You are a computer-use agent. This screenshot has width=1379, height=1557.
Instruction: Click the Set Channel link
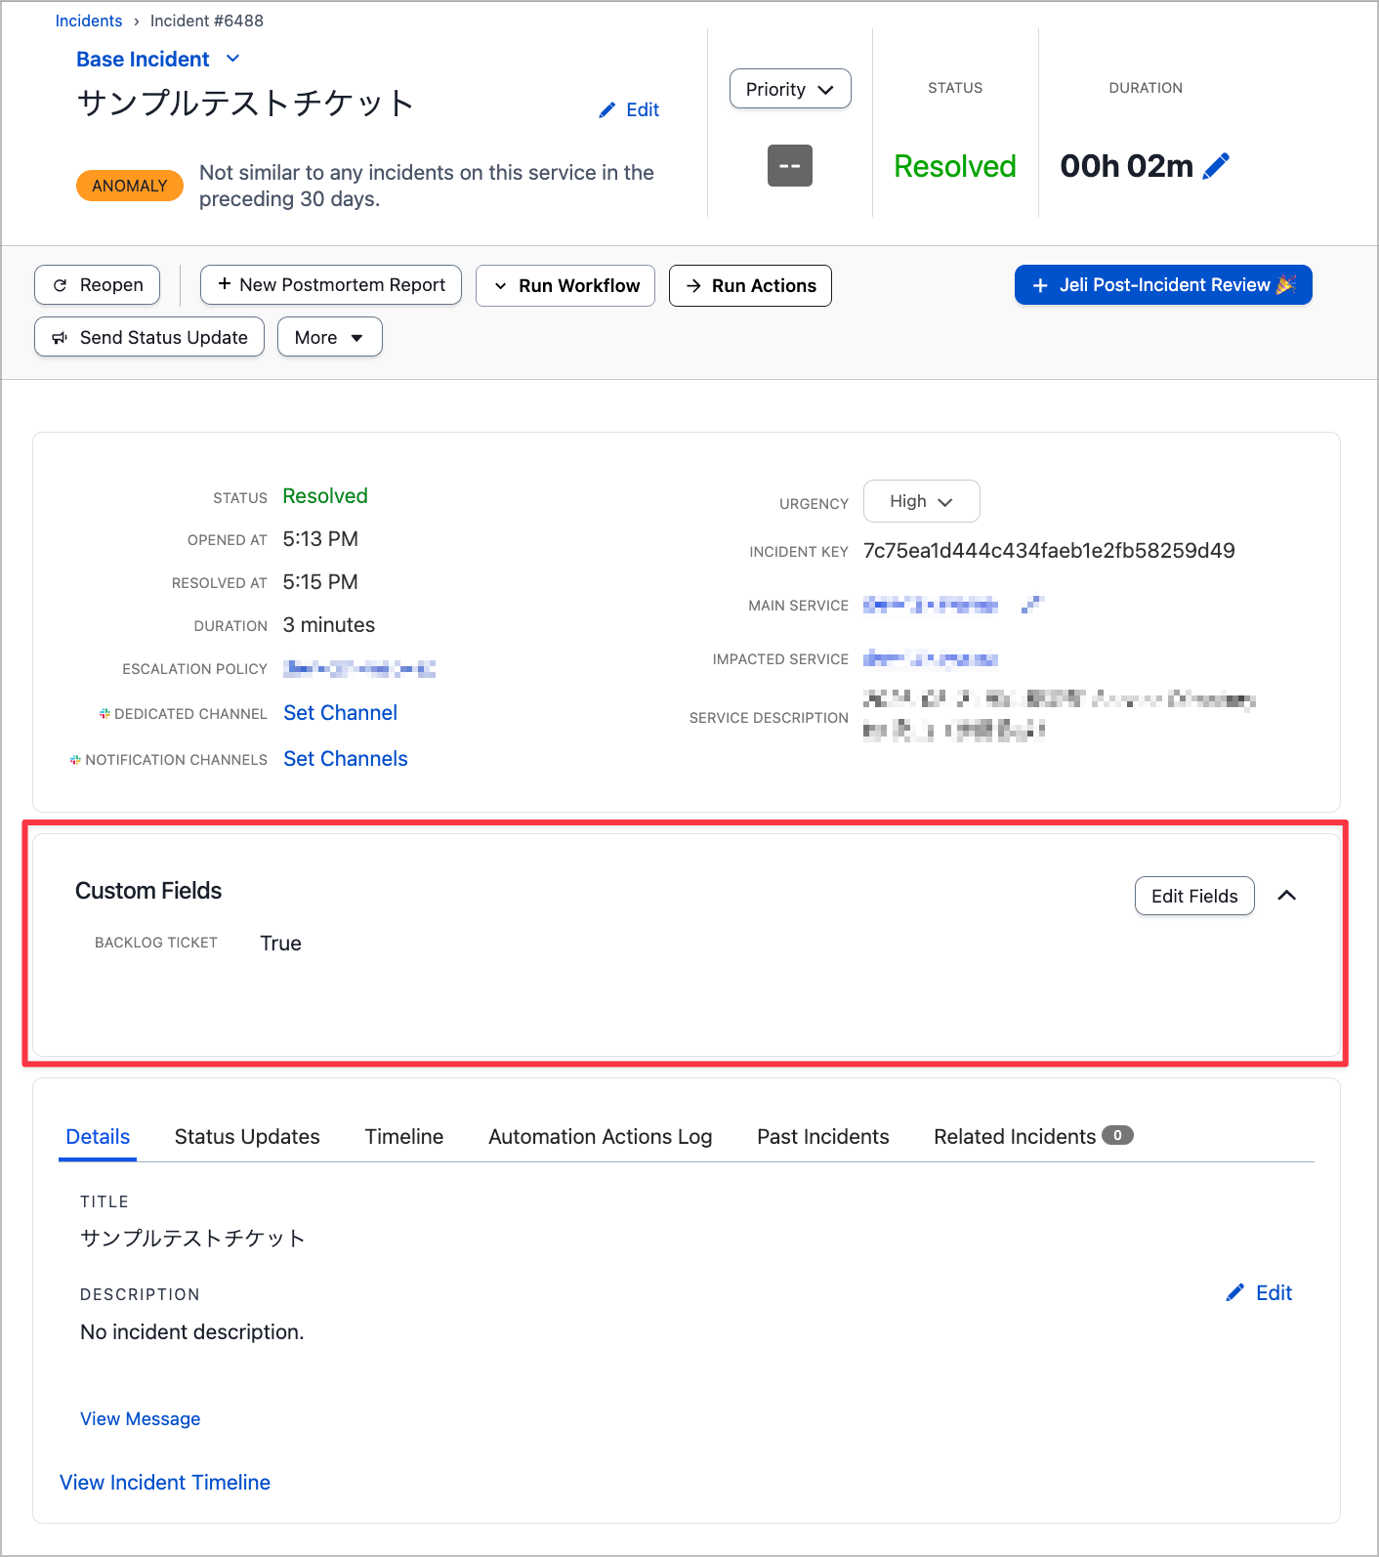pyautogui.click(x=341, y=713)
